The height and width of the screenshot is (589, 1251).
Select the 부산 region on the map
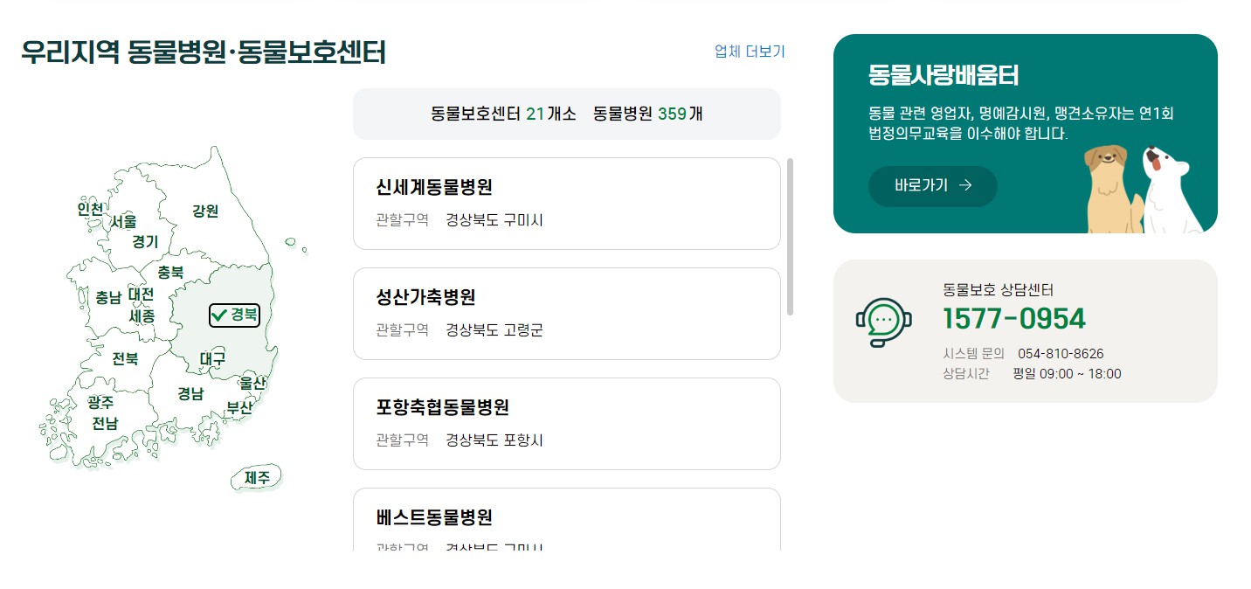click(240, 406)
